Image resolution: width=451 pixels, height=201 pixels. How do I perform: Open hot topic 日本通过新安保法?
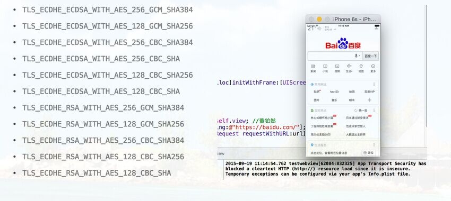(x=357, y=117)
